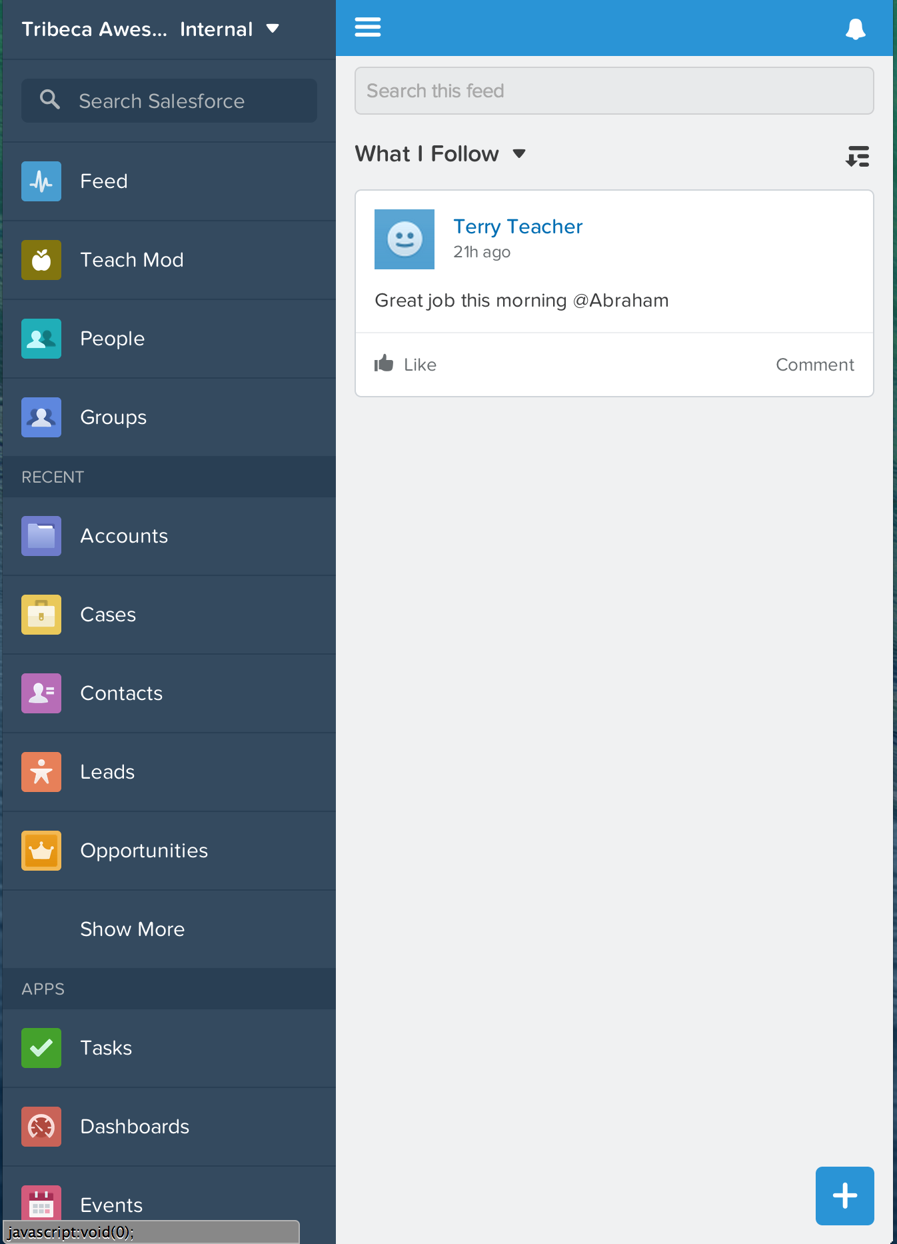Screen dimensions: 897x1244
Task: Click the Events calendar icon
Action: click(x=41, y=1203)
